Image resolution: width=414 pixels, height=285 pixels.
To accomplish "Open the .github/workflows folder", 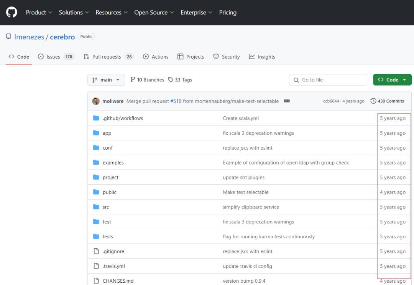I will point(123,118).
